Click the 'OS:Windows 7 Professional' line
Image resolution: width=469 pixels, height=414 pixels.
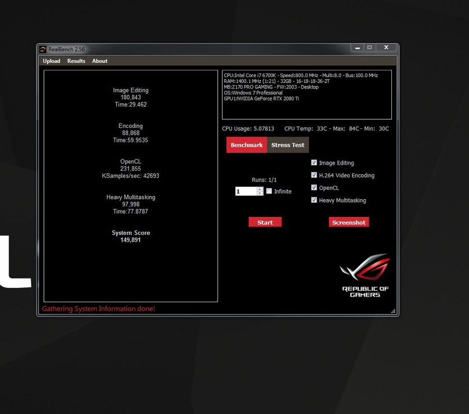[253, 93]
